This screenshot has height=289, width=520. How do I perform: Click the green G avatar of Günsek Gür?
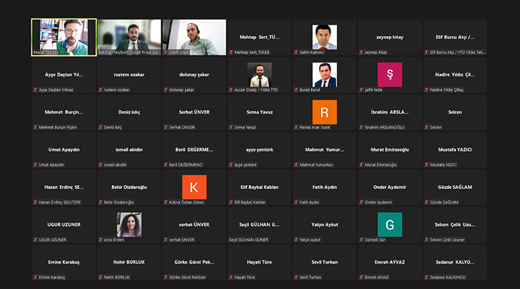coord(390,224)
